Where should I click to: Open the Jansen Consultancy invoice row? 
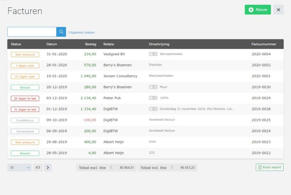point(120,76)
